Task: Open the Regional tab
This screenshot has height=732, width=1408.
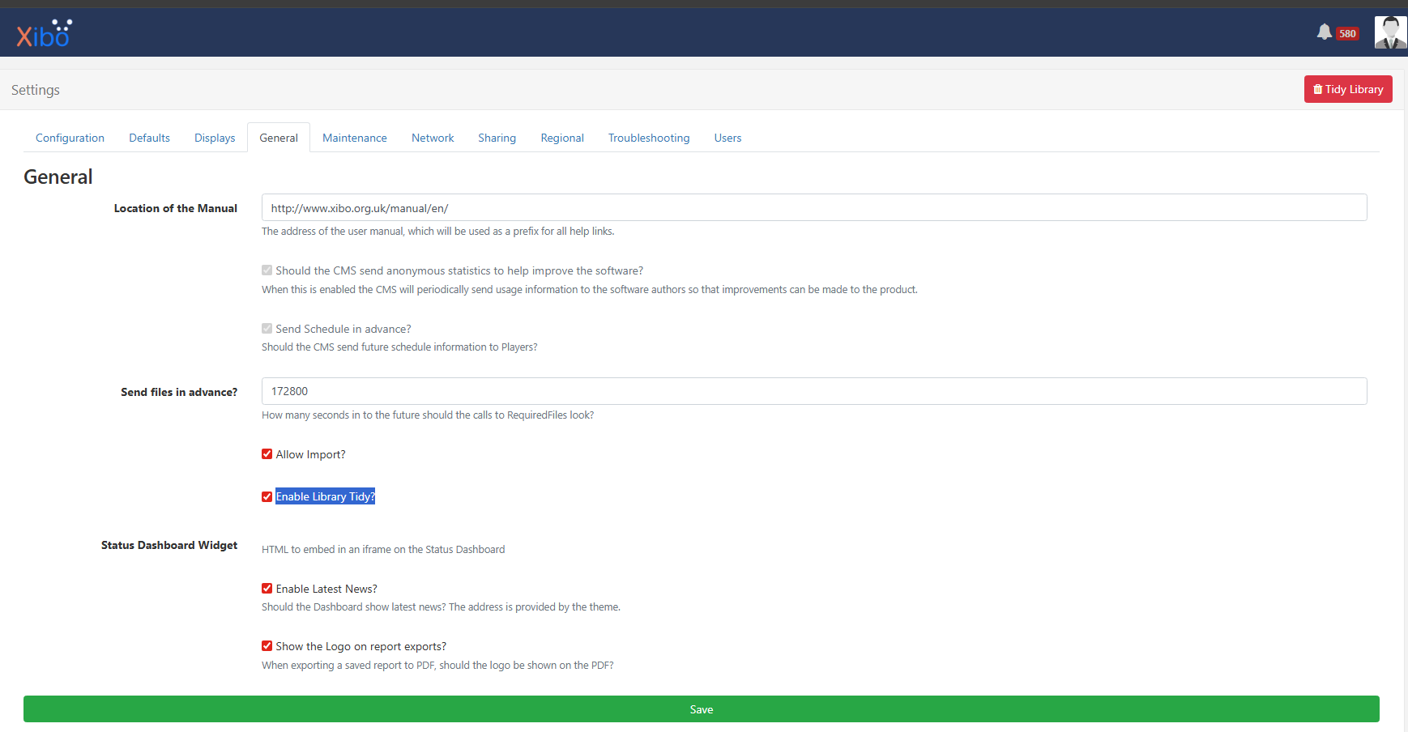Action: click(x=562, y=138)
